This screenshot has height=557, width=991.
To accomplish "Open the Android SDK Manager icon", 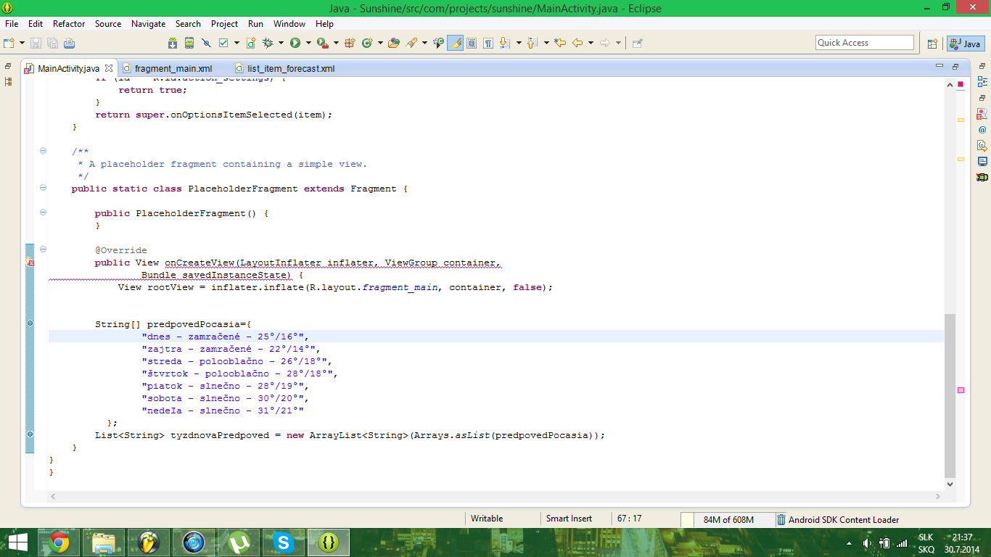I will pos(173,43).
